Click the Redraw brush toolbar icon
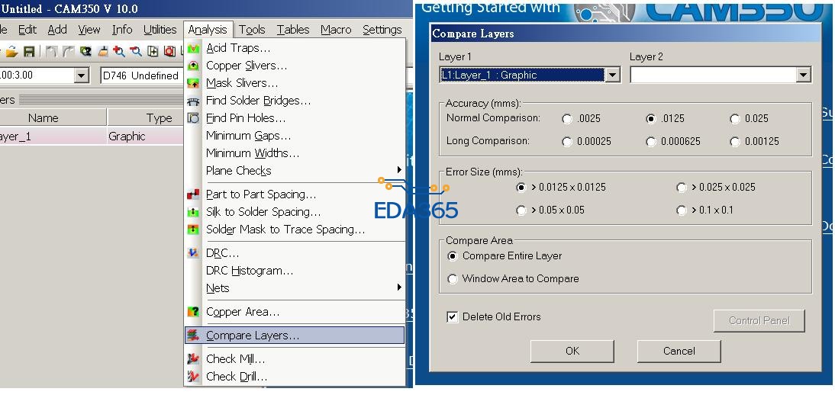This screenshot has height=395, width=835. tap(103, 52)
